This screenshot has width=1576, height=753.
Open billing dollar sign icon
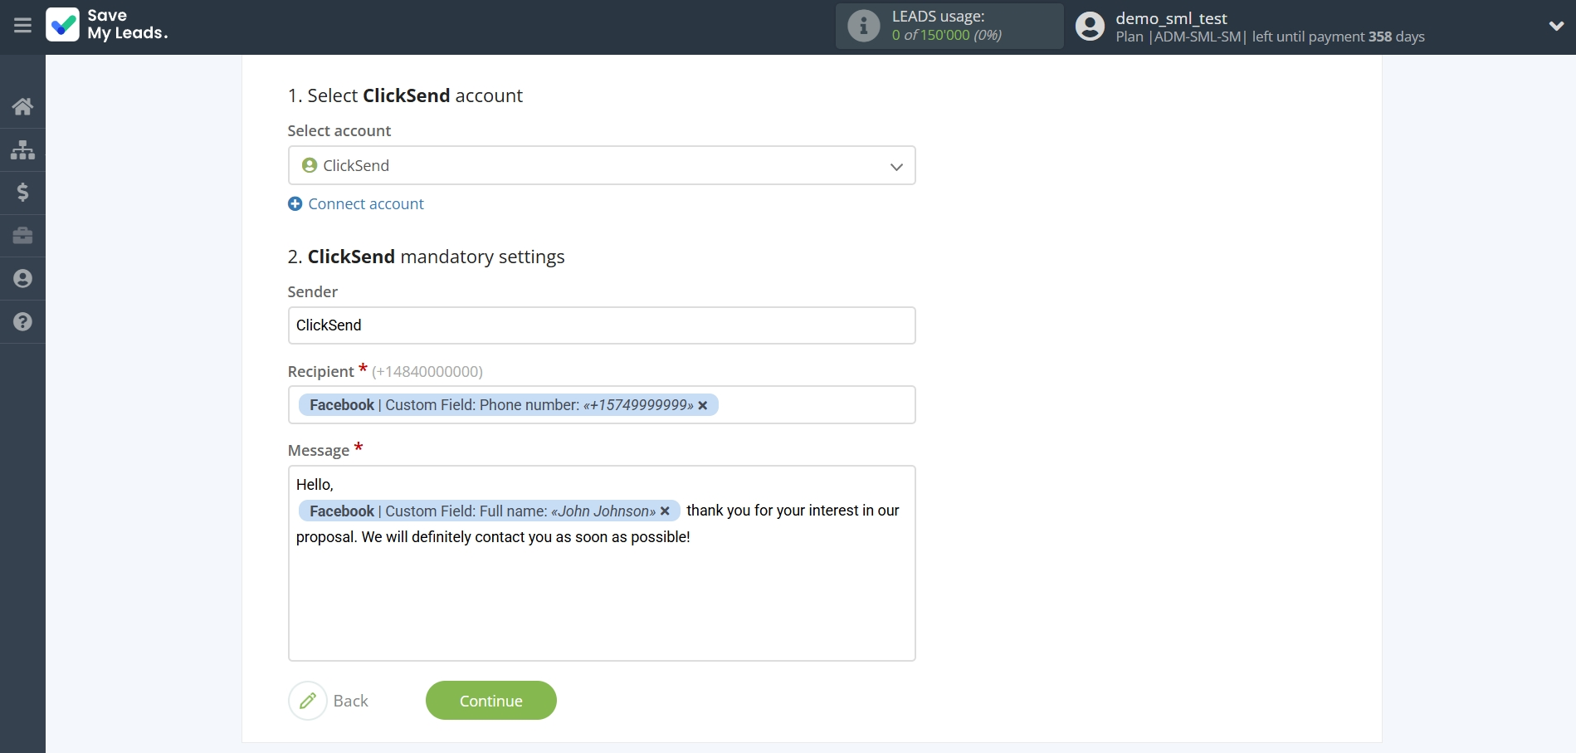pos(22,193)
